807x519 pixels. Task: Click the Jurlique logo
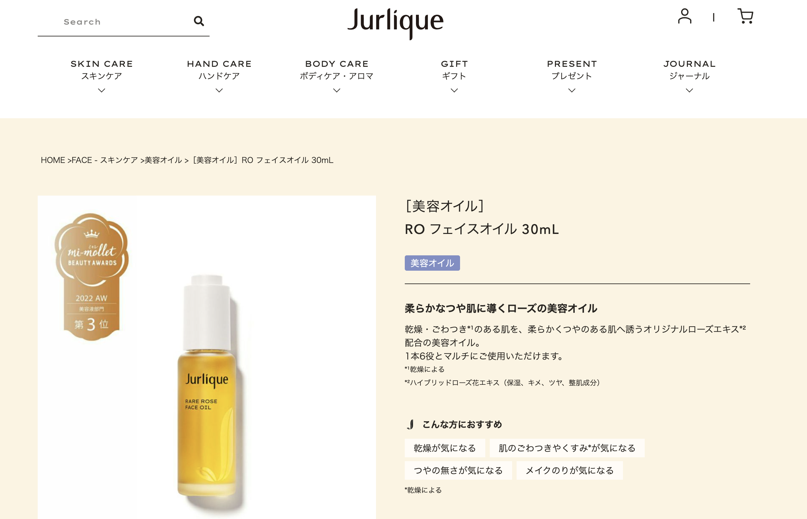(x=395, y=23)
